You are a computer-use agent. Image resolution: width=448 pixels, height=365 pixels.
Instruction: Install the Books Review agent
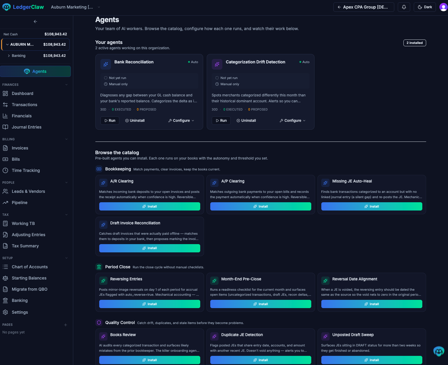pyautogui.click(x=150, y=360)
